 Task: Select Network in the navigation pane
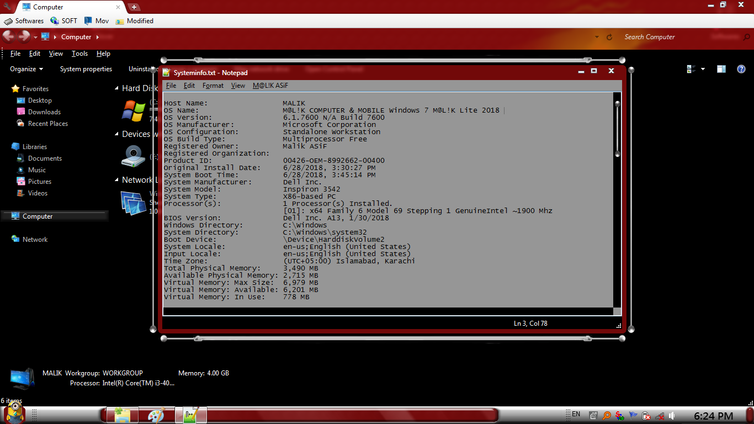29,240
